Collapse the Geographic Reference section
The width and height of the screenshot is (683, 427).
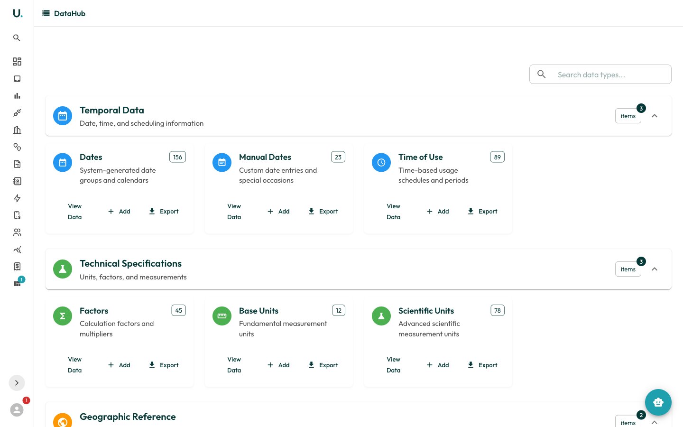pyautogui.click(x=655, y=422)
